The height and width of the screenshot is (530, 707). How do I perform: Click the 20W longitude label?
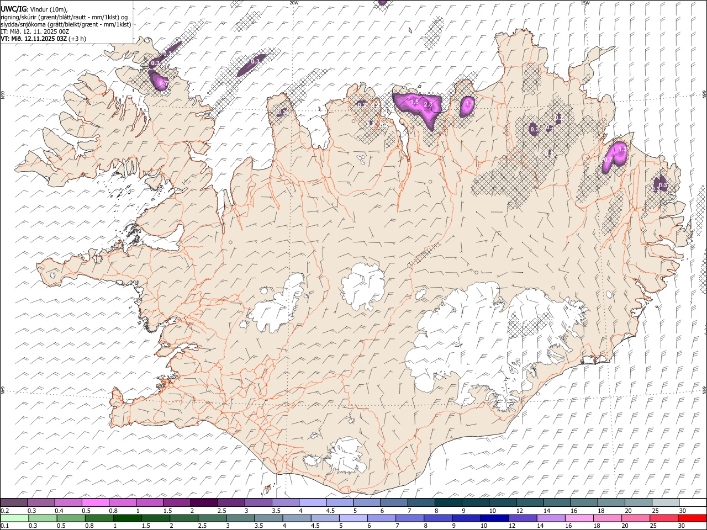[x=294, y=3]
